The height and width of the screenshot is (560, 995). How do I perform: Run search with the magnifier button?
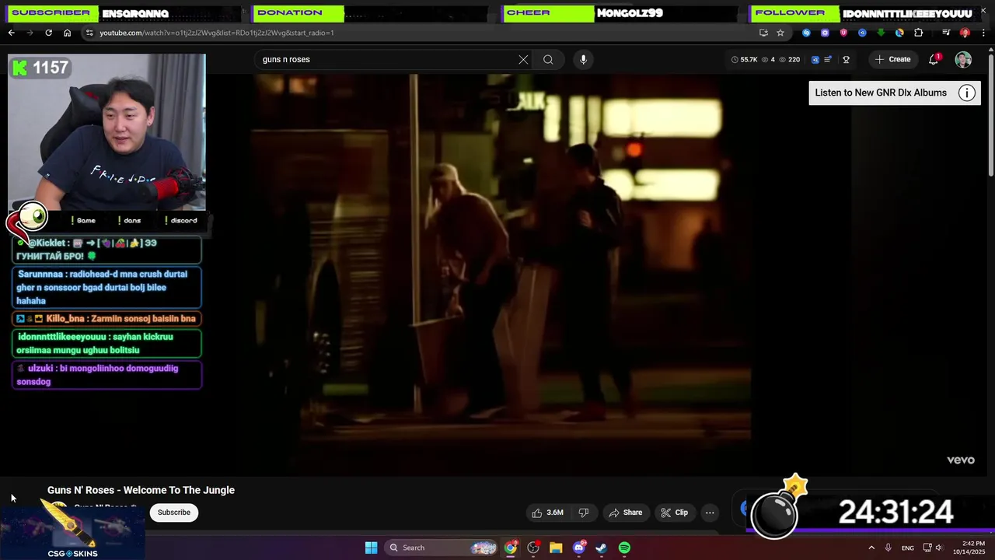(548, 59)
